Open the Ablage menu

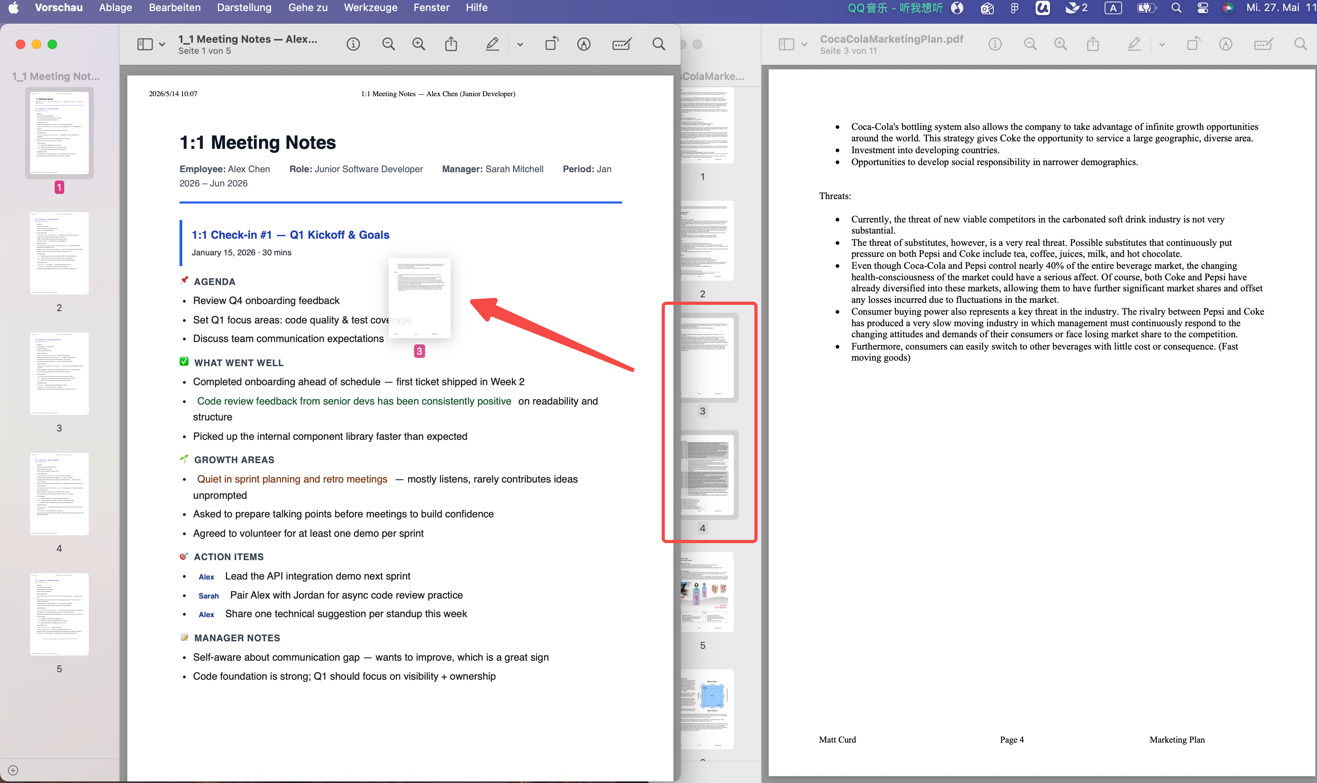[x=116, y=8]
